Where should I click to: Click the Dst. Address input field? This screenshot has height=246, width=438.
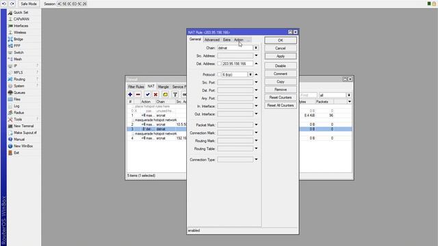(237, 64)
